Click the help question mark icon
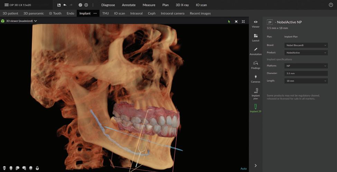This screenshot has height=172, width=337. [x=331, y=5]
